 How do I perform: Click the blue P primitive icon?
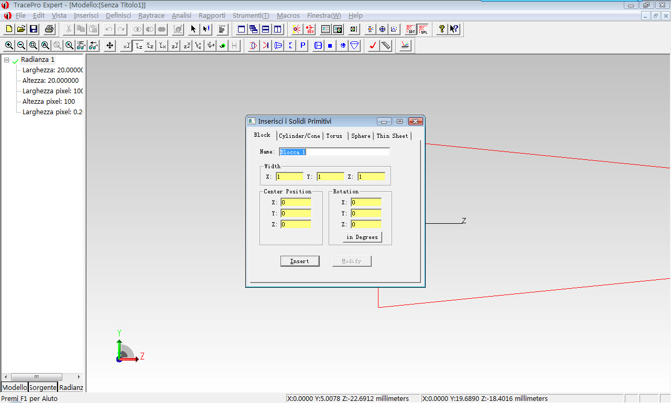303,46
